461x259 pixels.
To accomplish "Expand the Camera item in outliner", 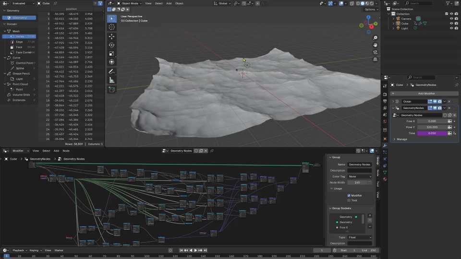I will click(x=393, y=19).
